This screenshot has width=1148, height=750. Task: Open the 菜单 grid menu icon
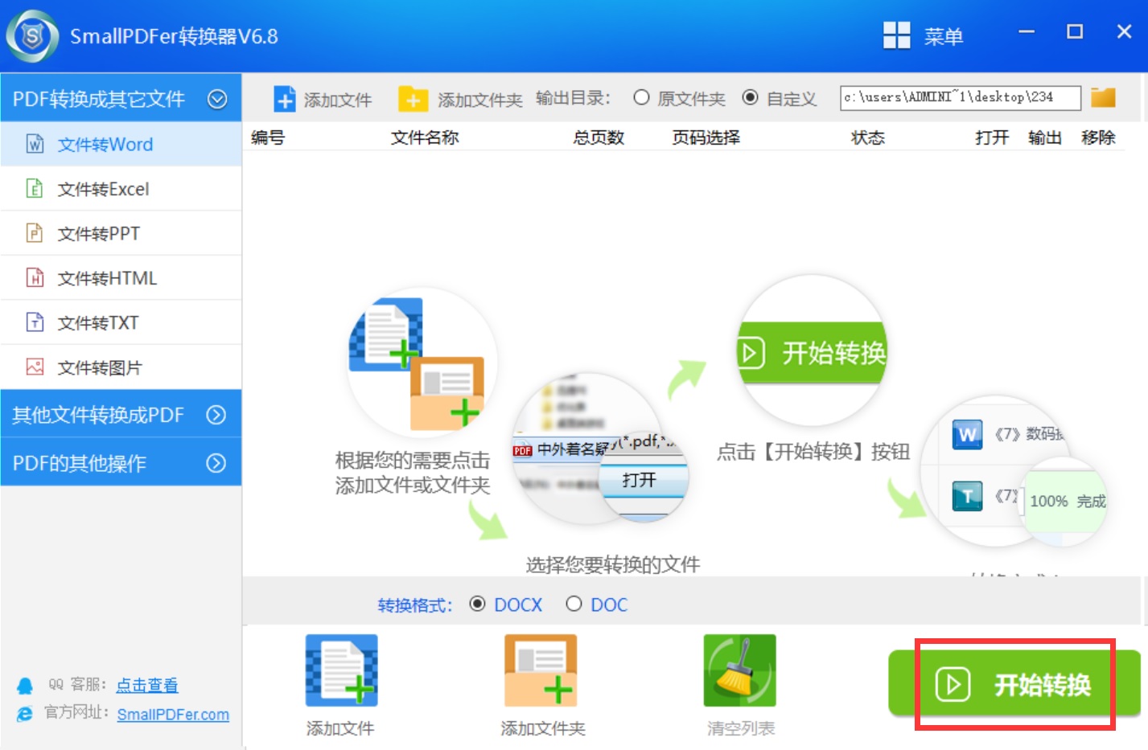point(896,35)
